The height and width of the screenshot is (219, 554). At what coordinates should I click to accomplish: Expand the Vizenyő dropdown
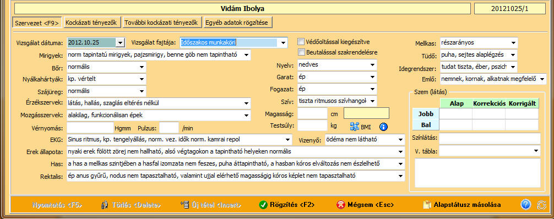[400, 139]
